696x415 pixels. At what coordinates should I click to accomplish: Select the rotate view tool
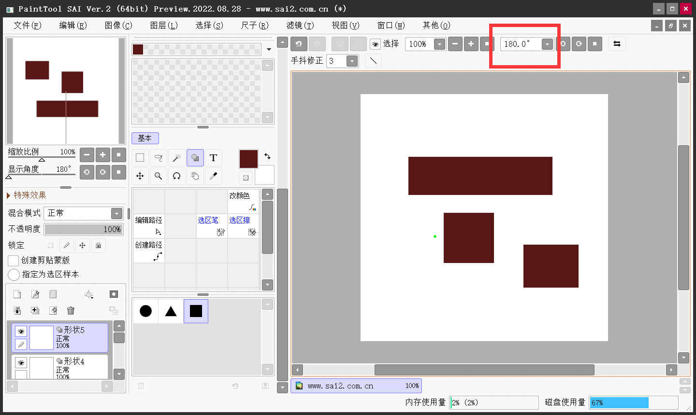pos(176,176)
